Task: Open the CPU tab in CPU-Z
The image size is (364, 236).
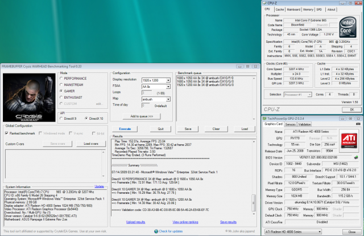Action: (x=268, y=9)
